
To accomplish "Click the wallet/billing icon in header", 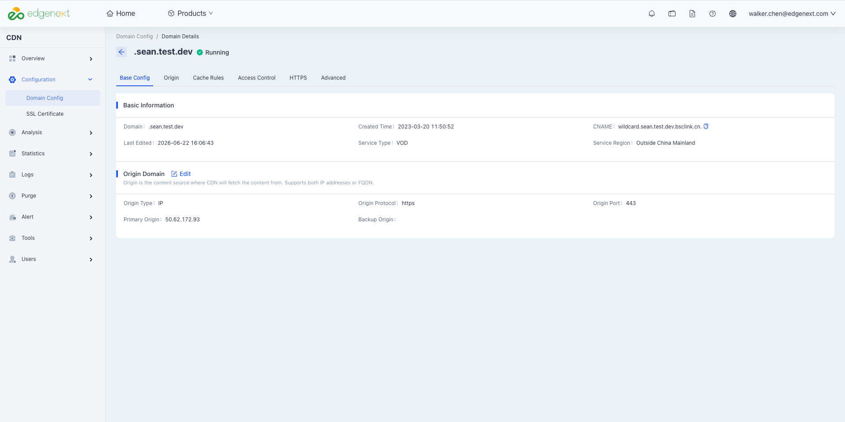I will tap(672, 14).
